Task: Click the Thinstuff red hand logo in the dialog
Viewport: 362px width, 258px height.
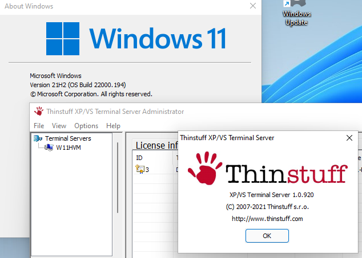Action: pos(205,168)
